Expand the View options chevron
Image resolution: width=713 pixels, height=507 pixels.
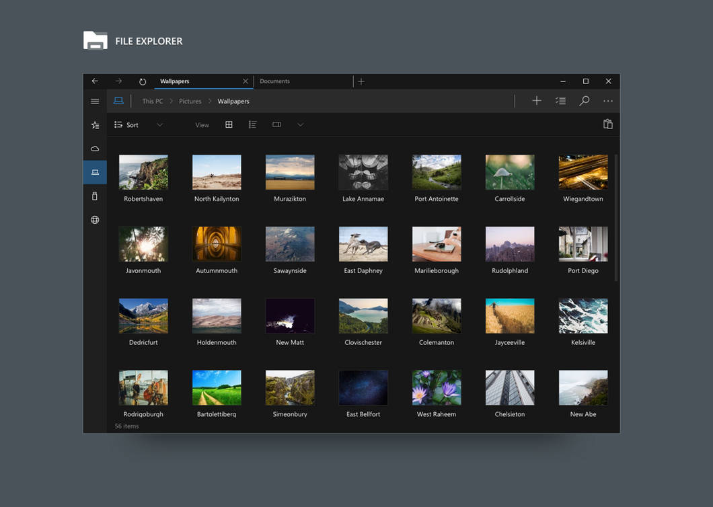coord(300,124)
